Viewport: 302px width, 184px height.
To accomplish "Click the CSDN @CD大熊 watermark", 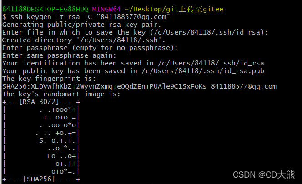I will [264, 174].
